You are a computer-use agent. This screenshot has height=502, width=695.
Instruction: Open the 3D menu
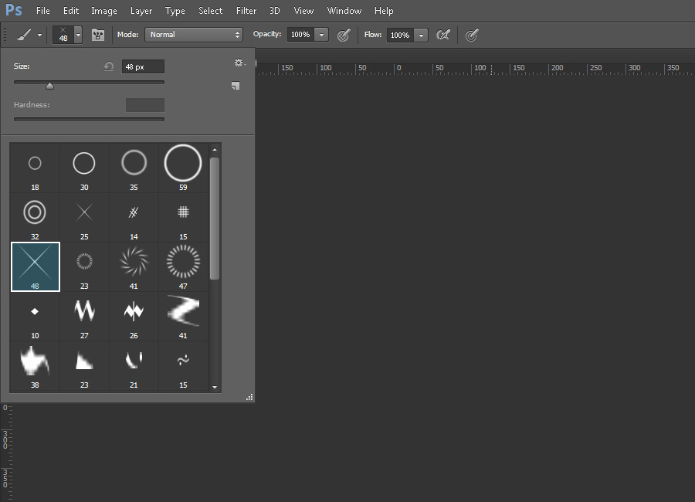pos(275,11)
